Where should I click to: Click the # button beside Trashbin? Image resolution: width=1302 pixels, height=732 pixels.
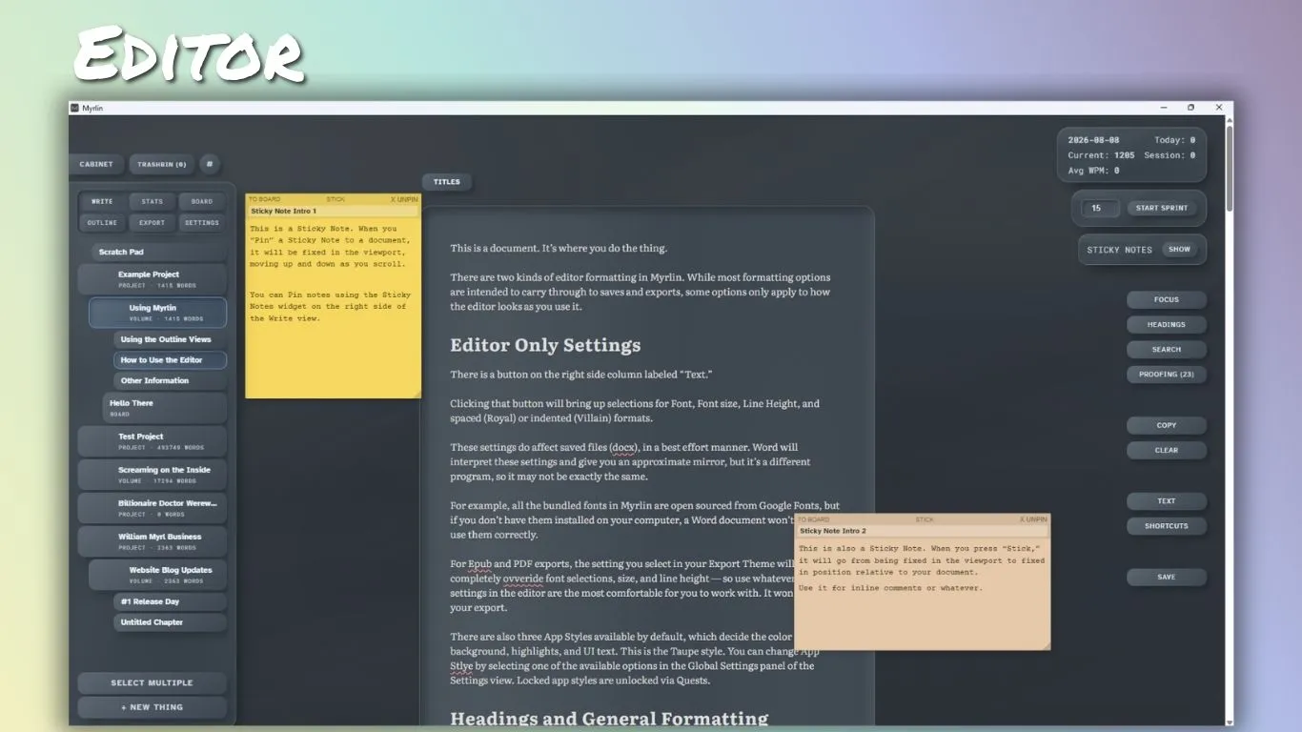[x=210, y=164]
